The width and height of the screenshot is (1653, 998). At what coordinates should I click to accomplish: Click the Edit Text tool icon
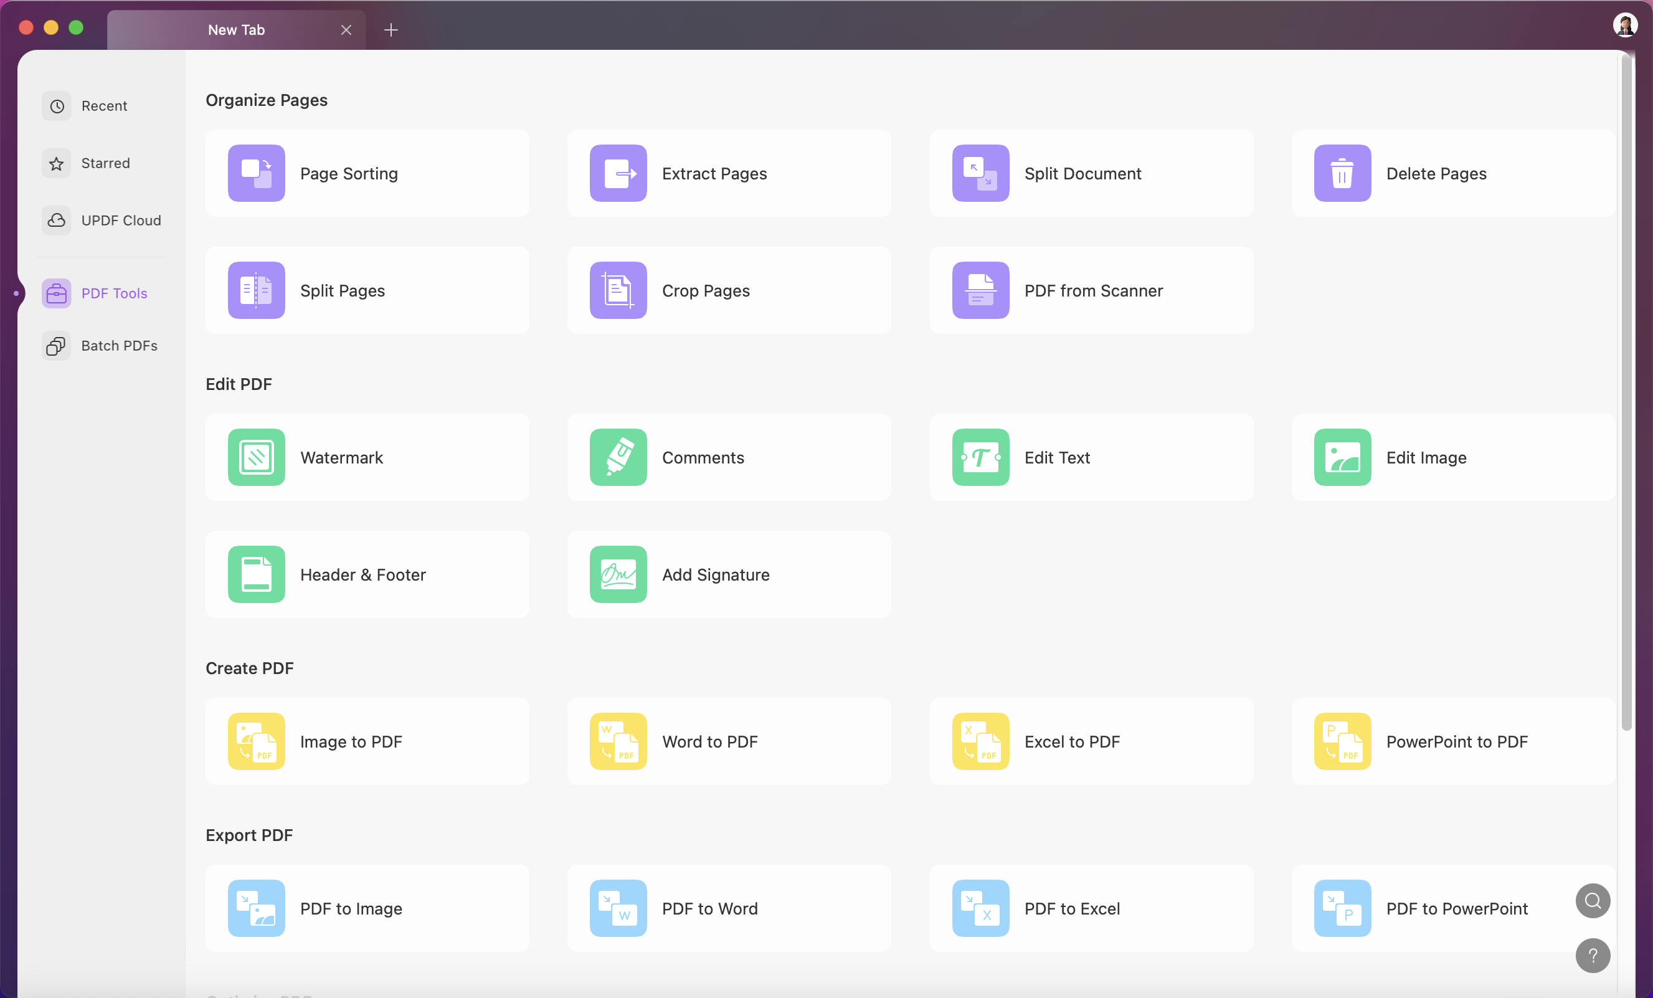[980, 457]
